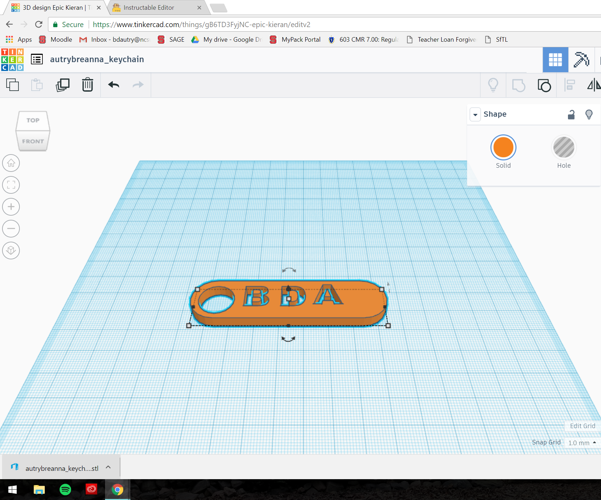Open Moodle bookmark
The height and width of the screenshot is (500, 601).
pyautogui.click(x=55, y=40)
